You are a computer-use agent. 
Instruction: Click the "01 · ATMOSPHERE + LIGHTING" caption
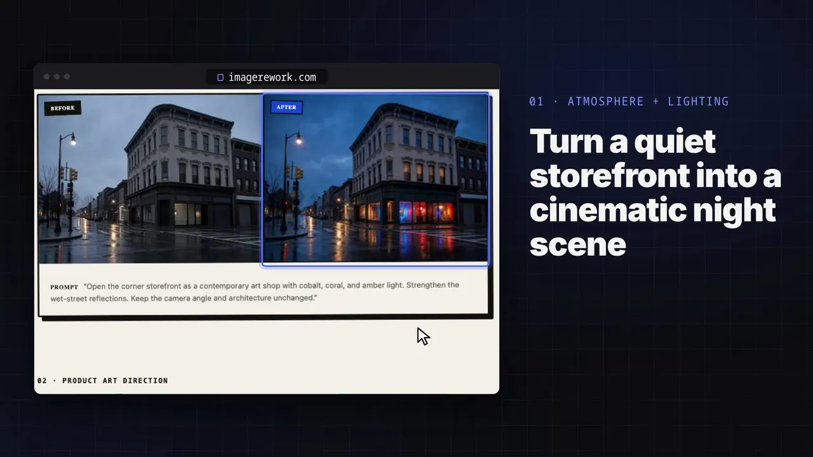[x=629, y=102]
